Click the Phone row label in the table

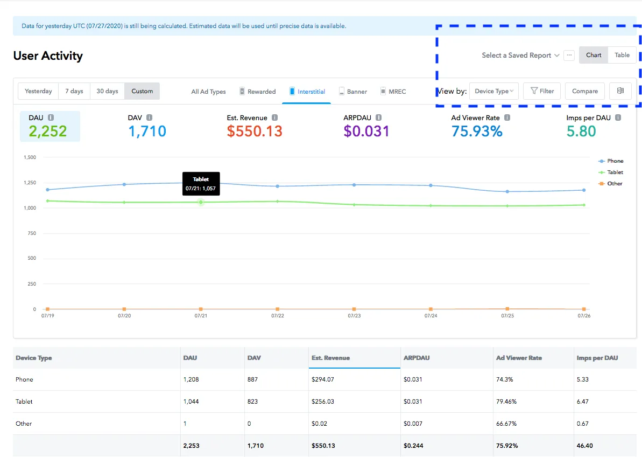tap(24, 379)
